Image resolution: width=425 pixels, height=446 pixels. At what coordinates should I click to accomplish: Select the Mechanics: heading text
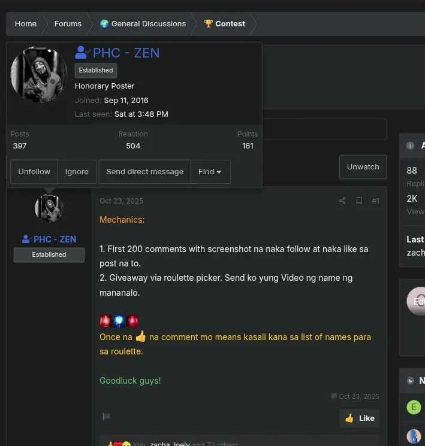[x=122, y=220]
